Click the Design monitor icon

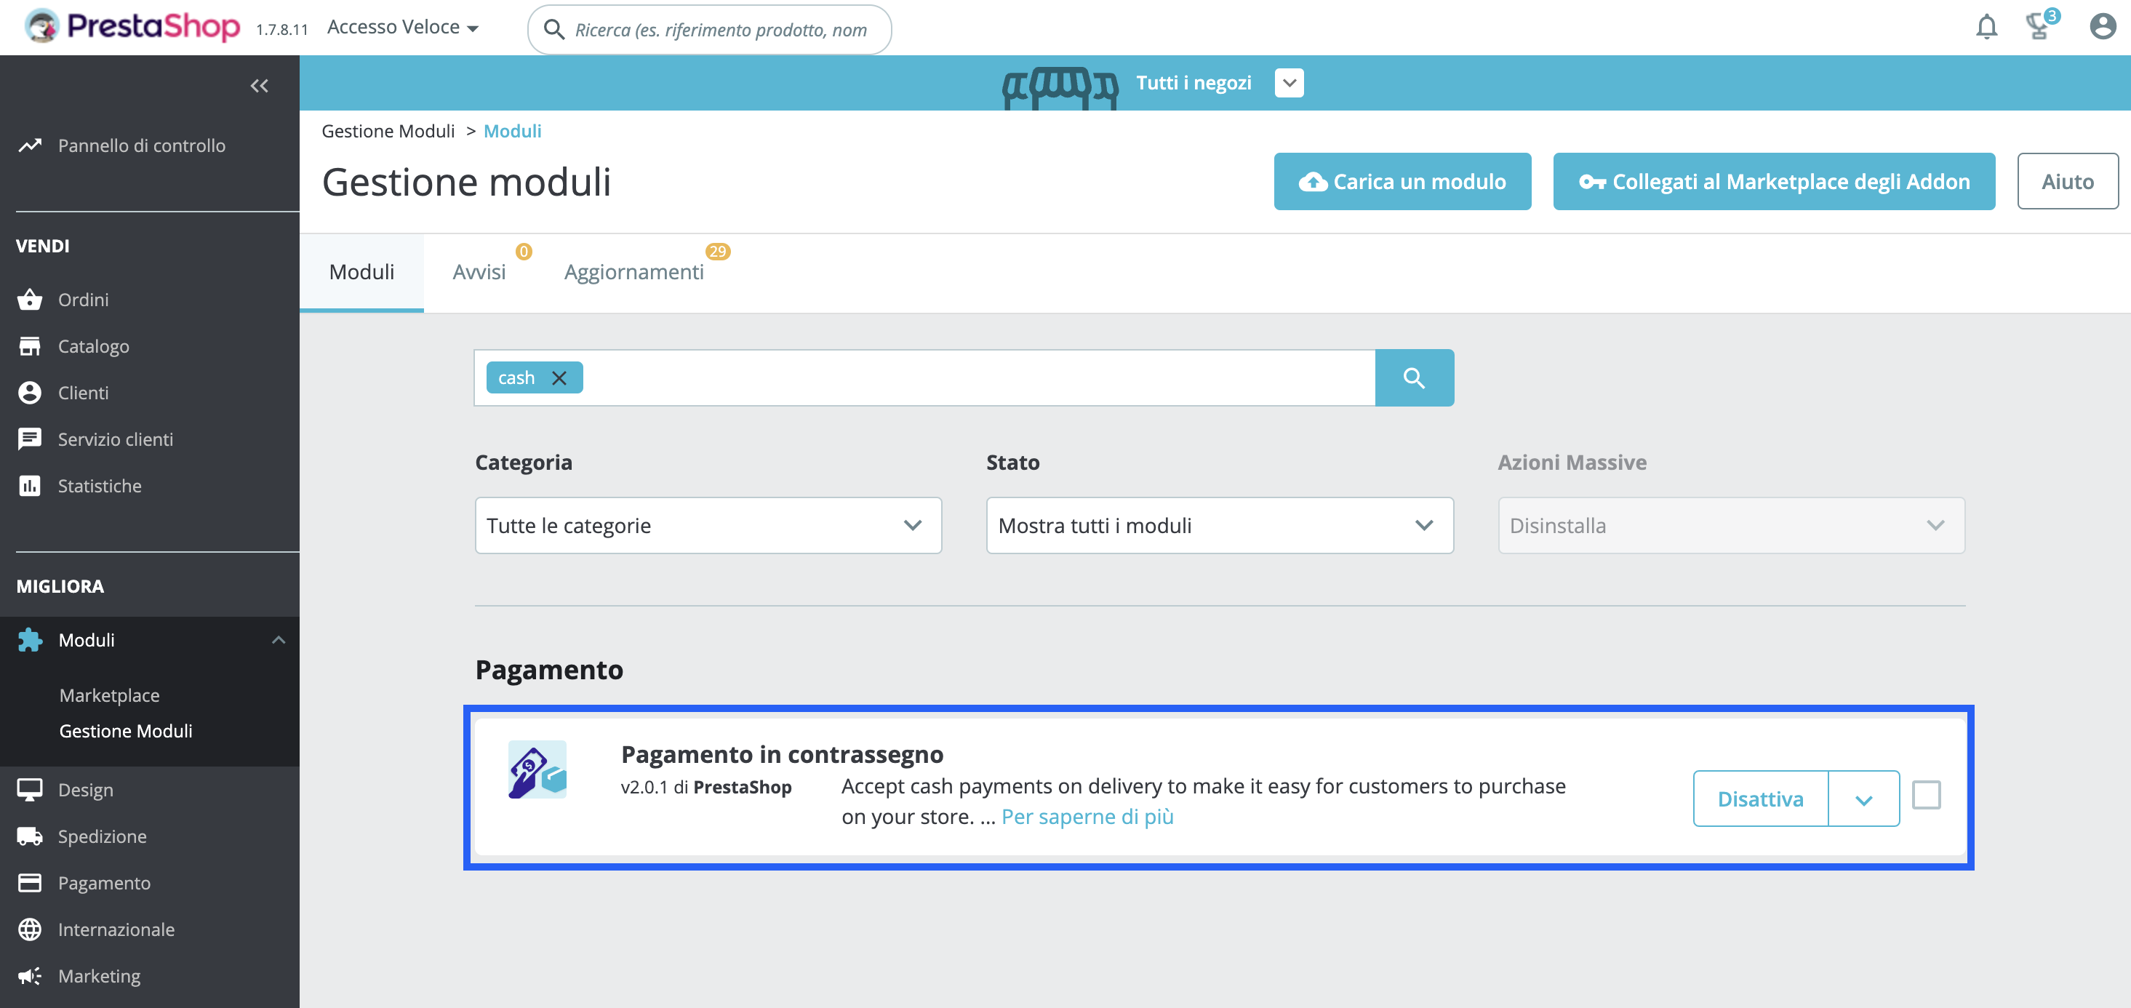point(30,790)
